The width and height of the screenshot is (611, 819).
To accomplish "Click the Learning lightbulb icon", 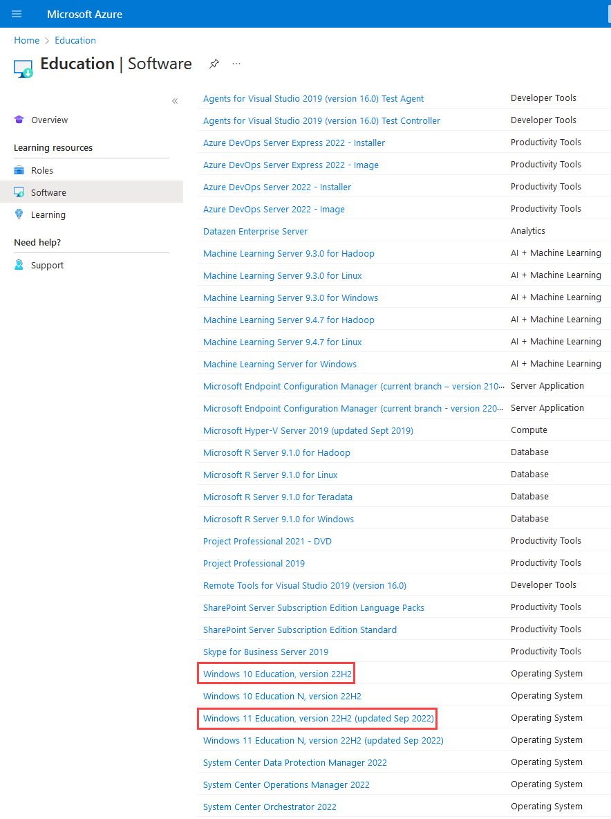I will tap(19, 214).
